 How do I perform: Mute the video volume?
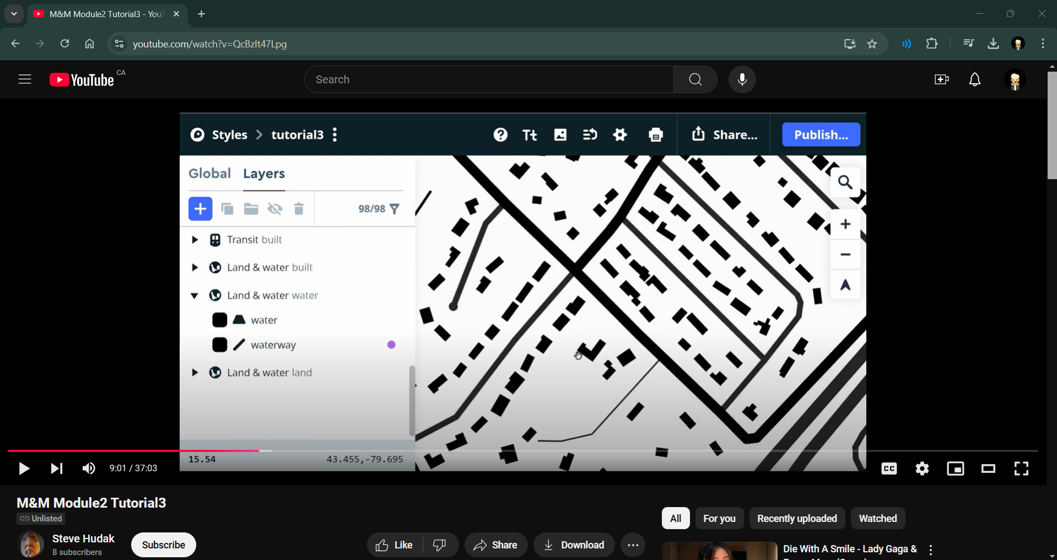pos(88,469)
